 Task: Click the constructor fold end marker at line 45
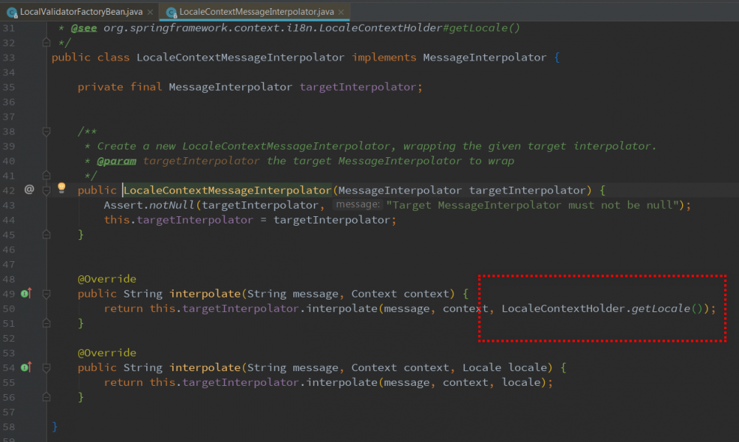pos(46,234)
